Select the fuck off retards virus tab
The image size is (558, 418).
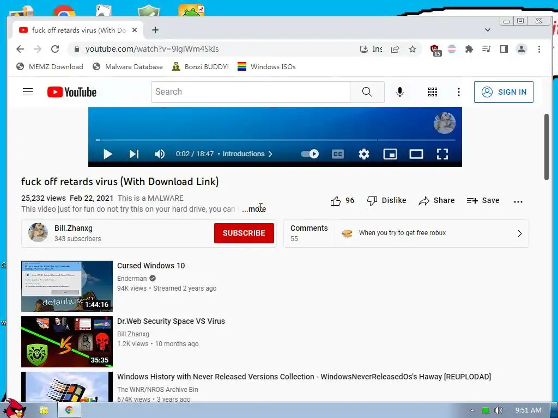(x=78, y=30)
